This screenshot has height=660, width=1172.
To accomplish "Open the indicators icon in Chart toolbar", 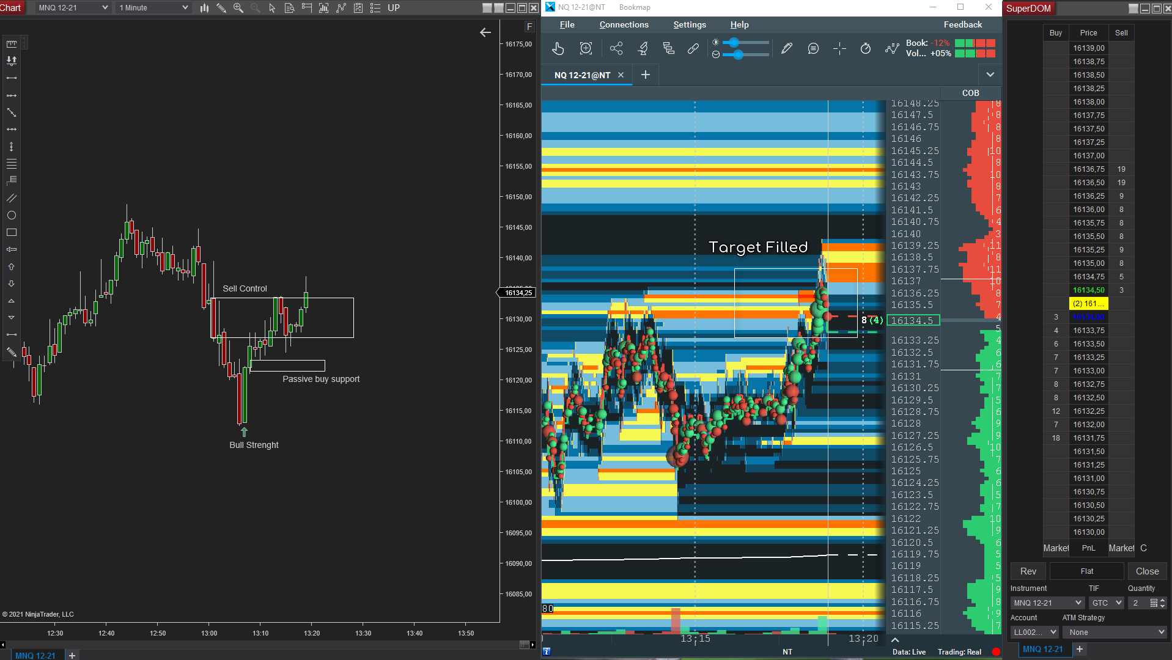I will tap(341, 8).
